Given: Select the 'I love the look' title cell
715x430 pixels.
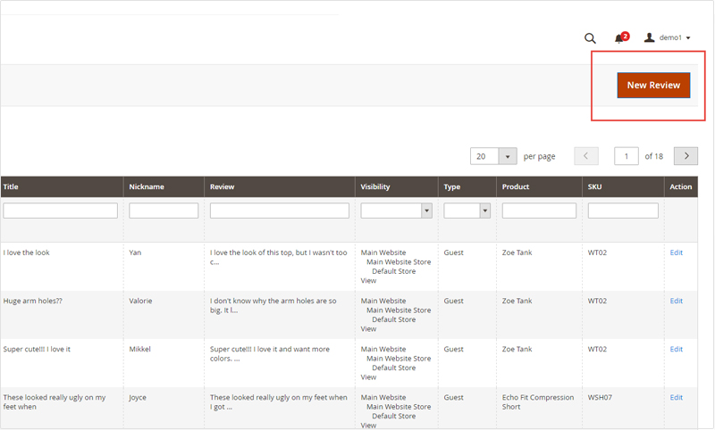Looking at the screenshot, I should coord(27,252).
